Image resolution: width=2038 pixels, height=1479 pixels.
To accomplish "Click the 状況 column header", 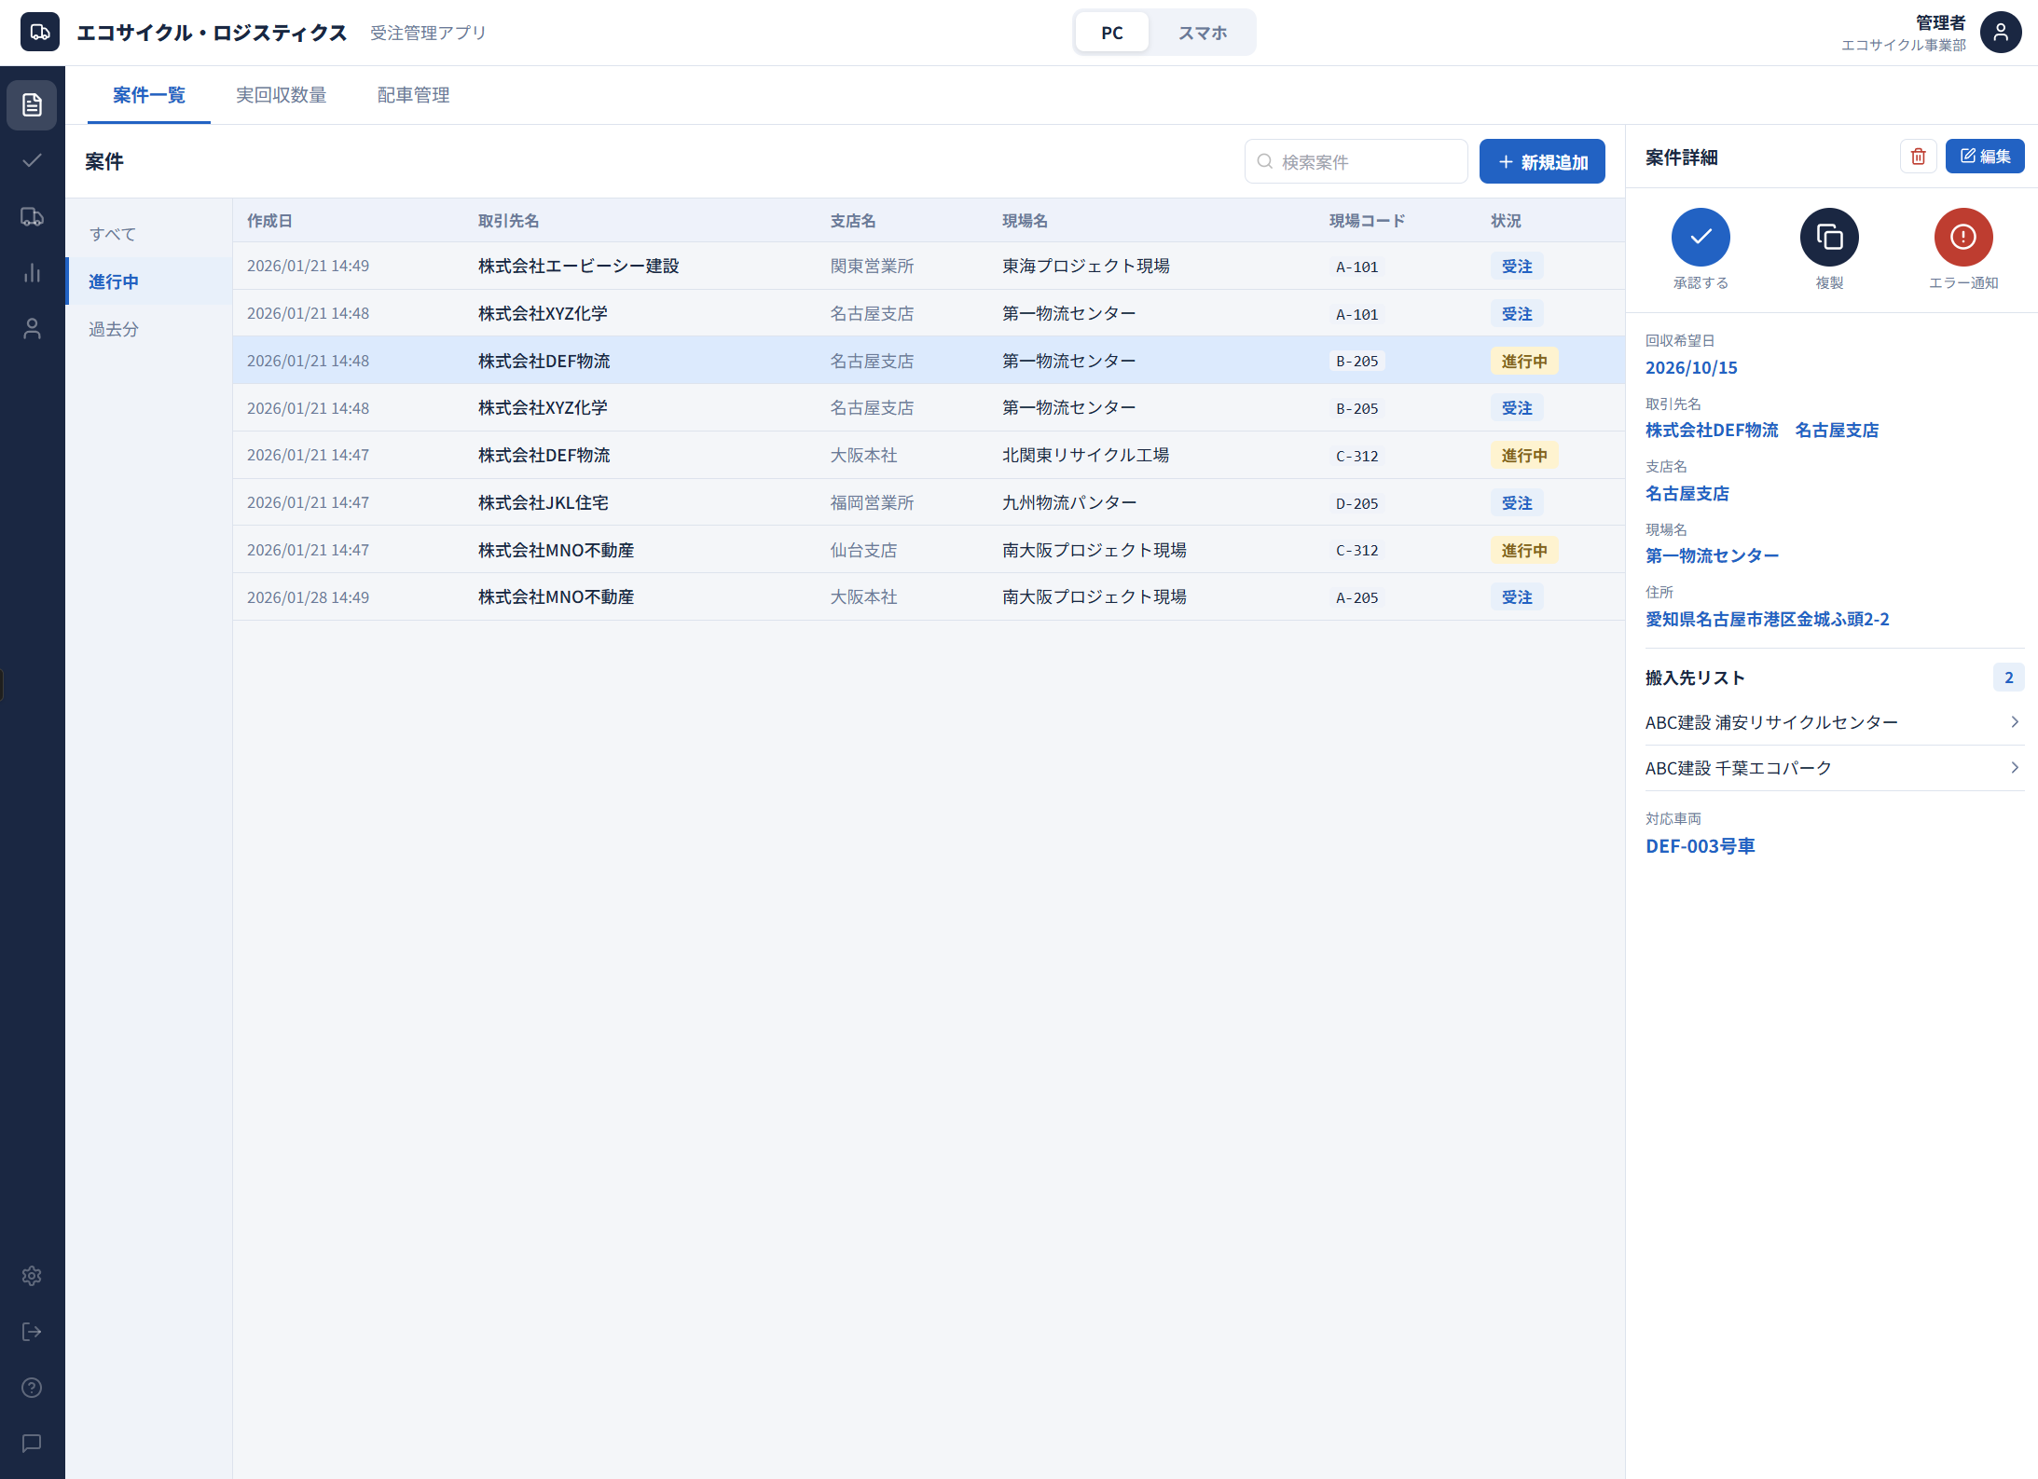I will tap(1506, 221).
